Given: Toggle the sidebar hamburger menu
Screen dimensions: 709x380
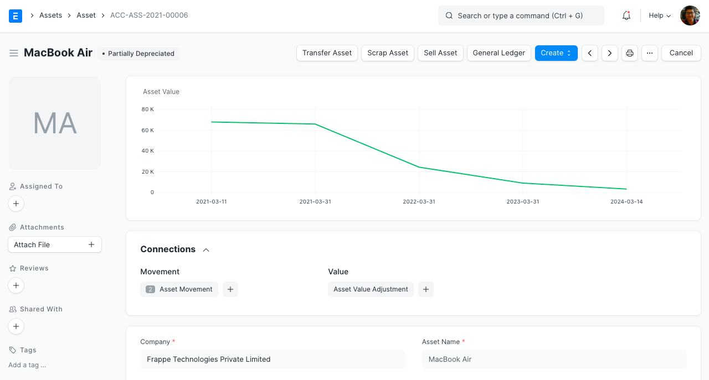Looking at the screenshot, I should coord(14,53).
